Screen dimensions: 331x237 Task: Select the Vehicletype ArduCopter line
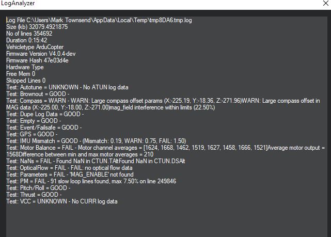coord(35,47)
